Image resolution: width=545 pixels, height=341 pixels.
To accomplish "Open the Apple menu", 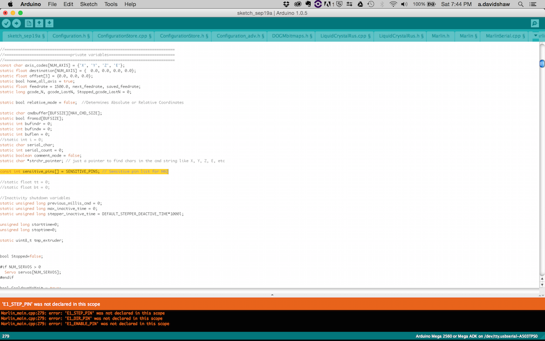I will 10,4.
